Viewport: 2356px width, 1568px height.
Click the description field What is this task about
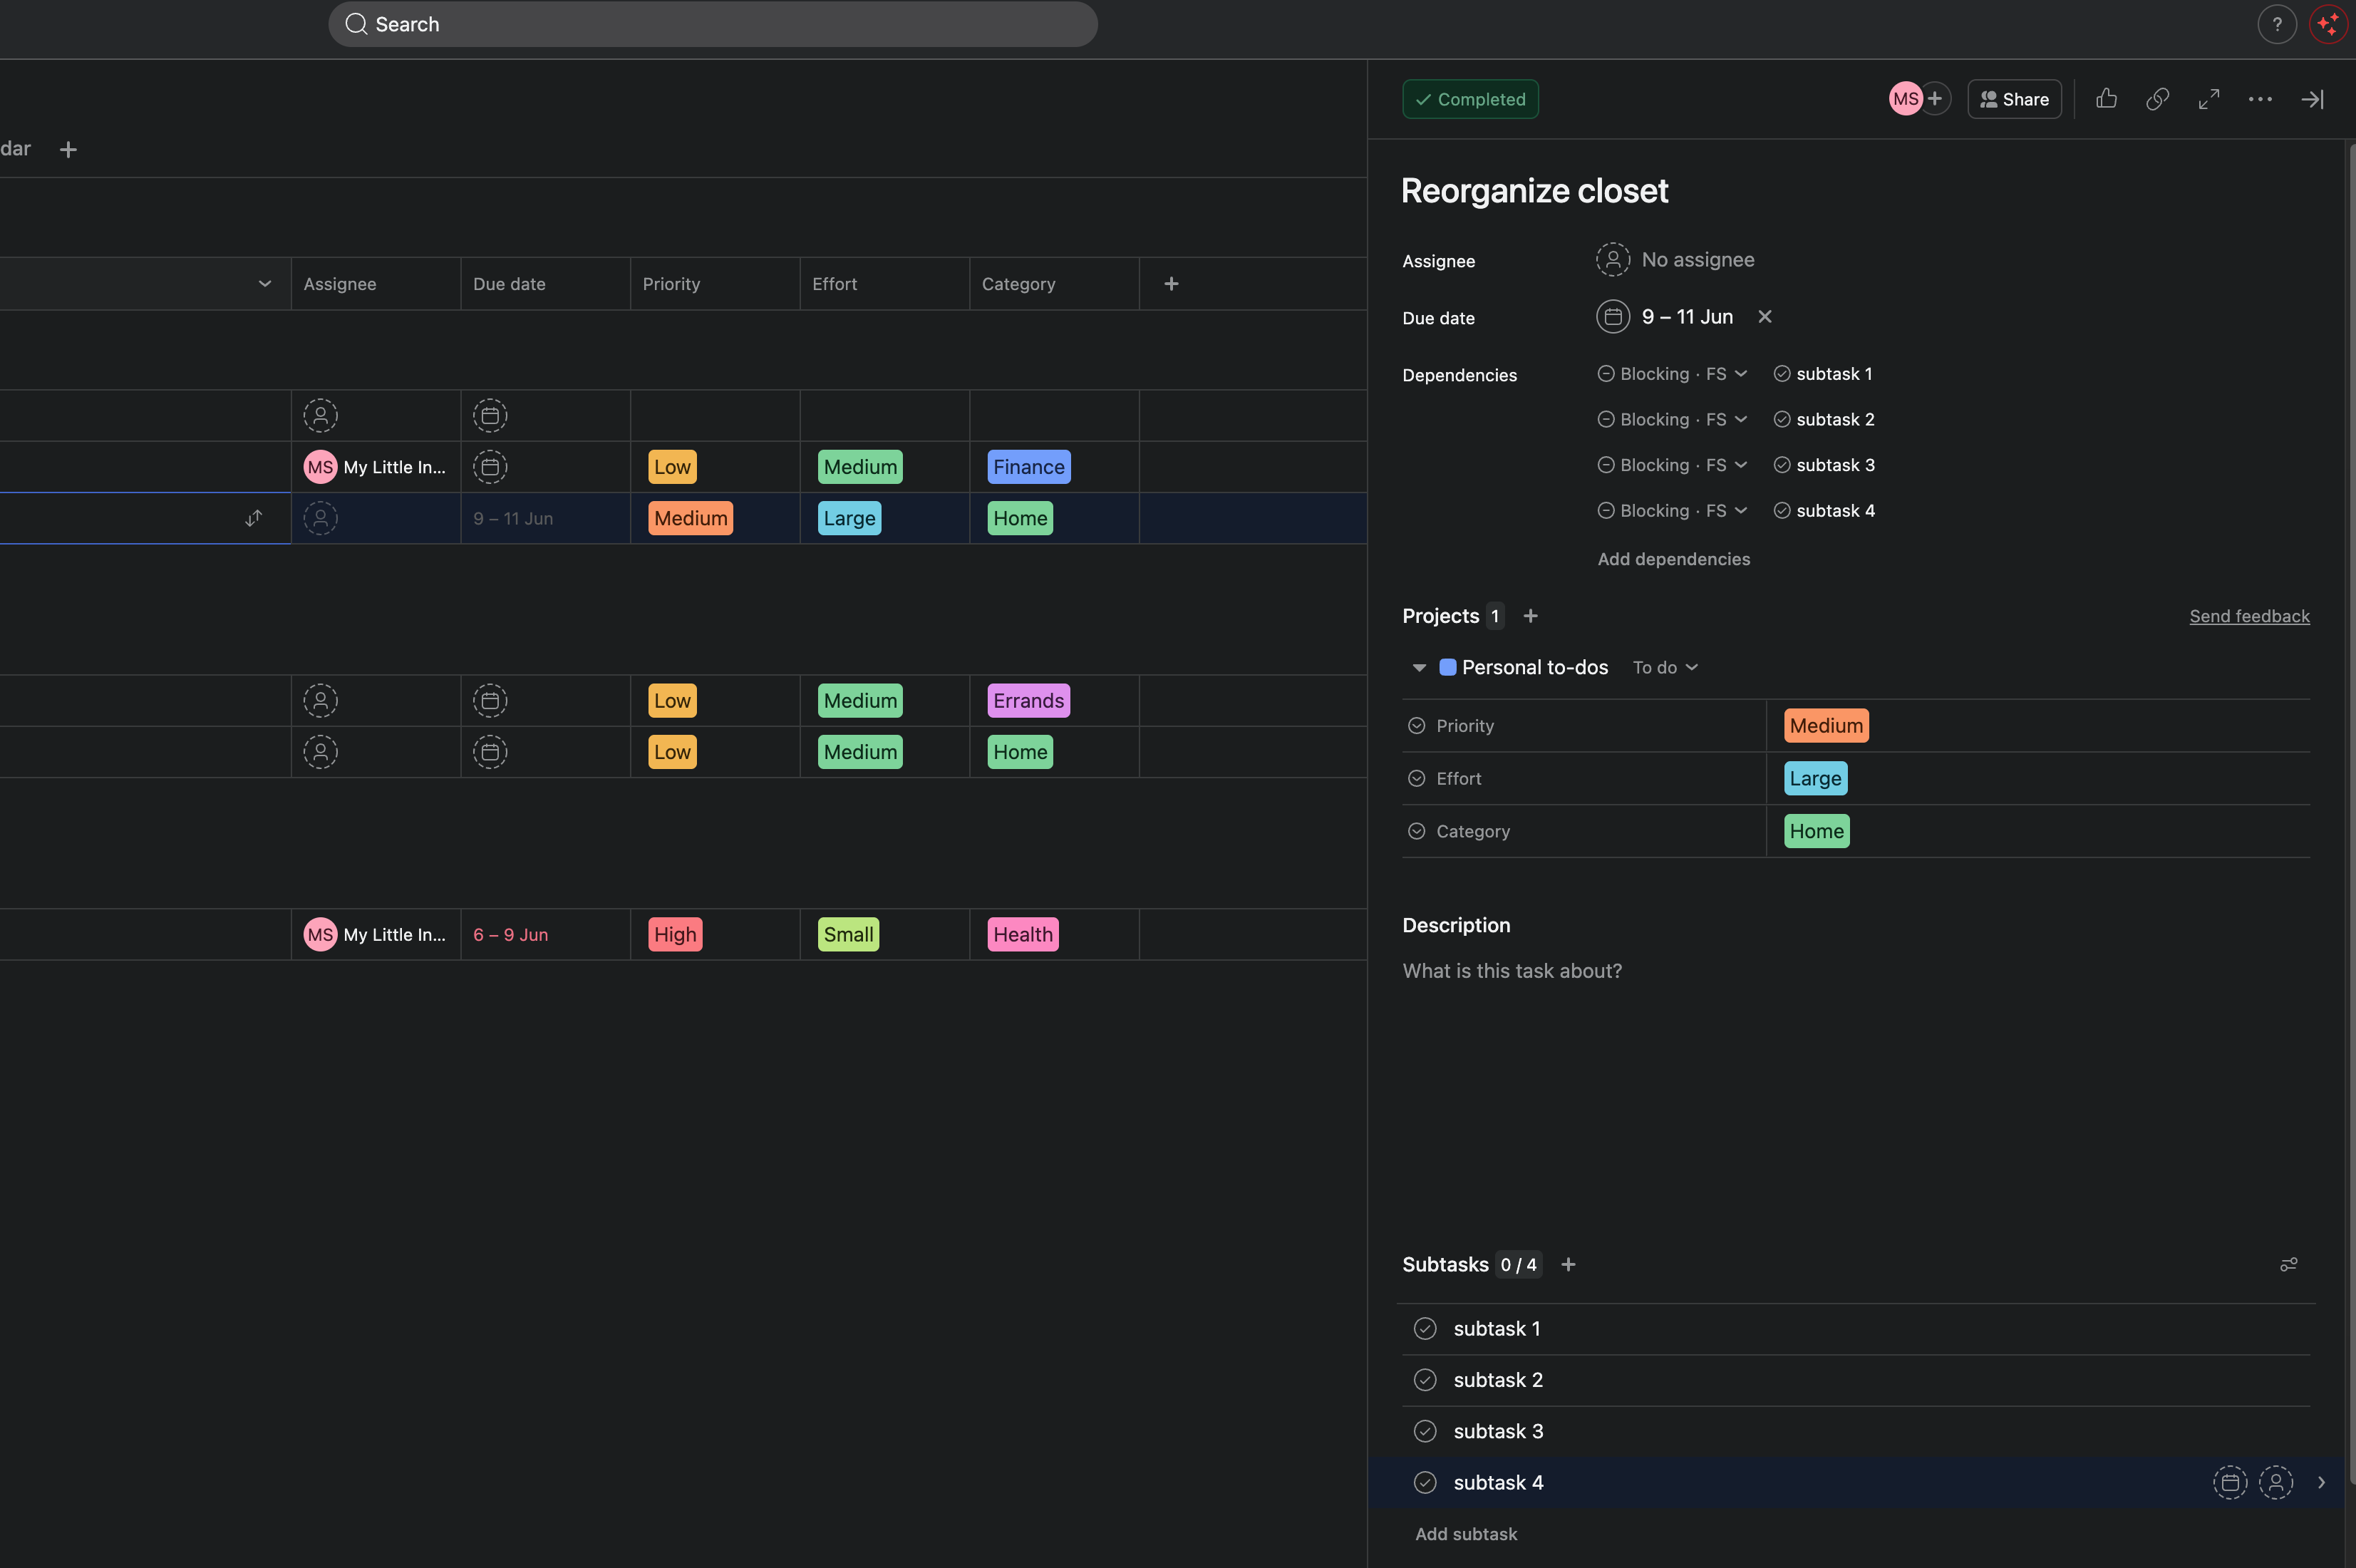click(1512, 971)
